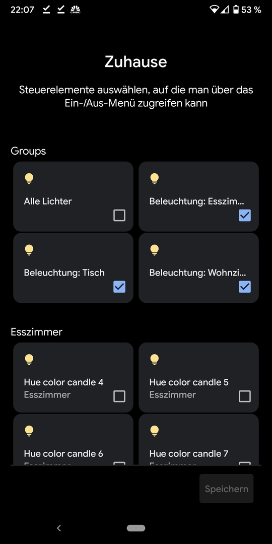Viewport: 272px width, 544px height.
Task: Tap the Beleuchtung: Tisch lightbulb icon
Action: (29, 250)
